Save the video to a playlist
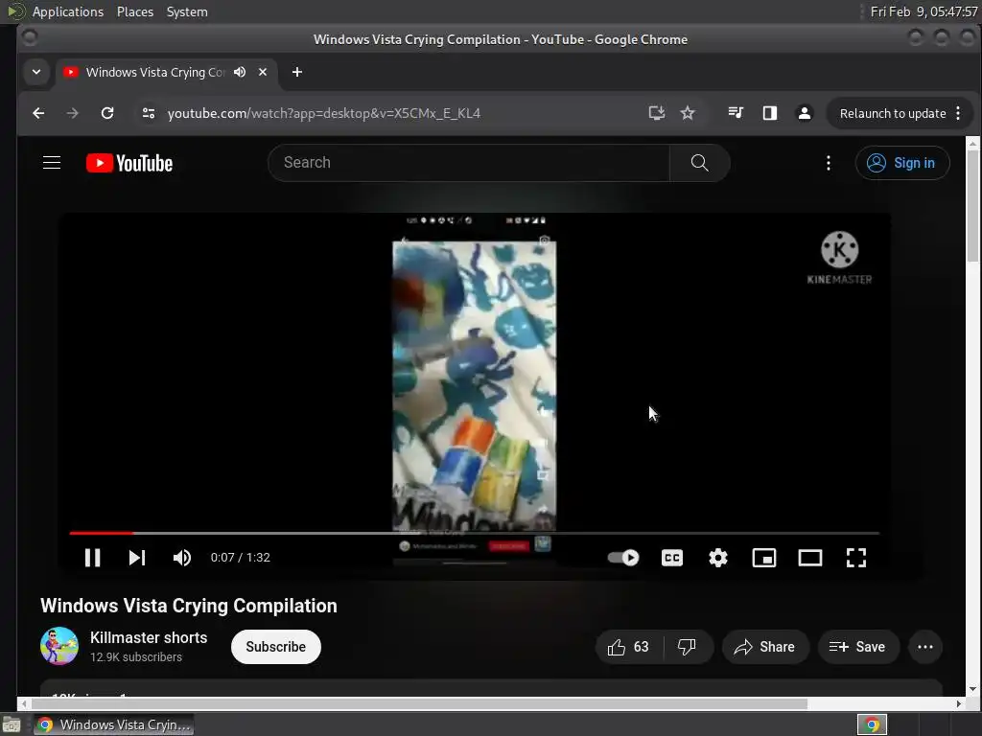This screenshot has height=736, width=982. click(x=857, y=647)
